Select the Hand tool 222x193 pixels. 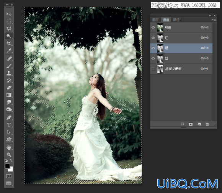click(x=9, y=148)
